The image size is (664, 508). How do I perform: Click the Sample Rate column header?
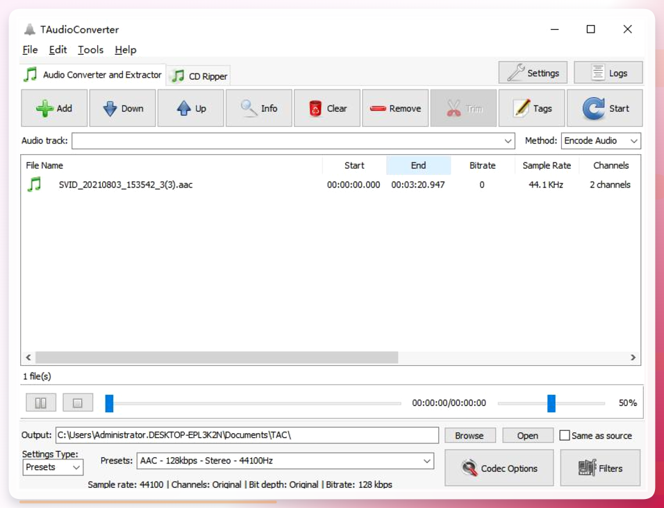tap(547, 165)
